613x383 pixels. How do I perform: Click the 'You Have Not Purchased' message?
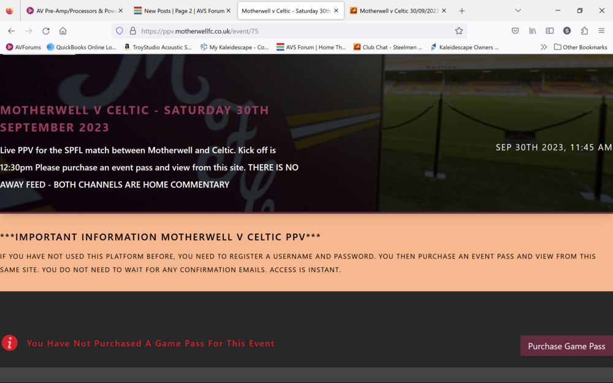[x=151, y=343]
